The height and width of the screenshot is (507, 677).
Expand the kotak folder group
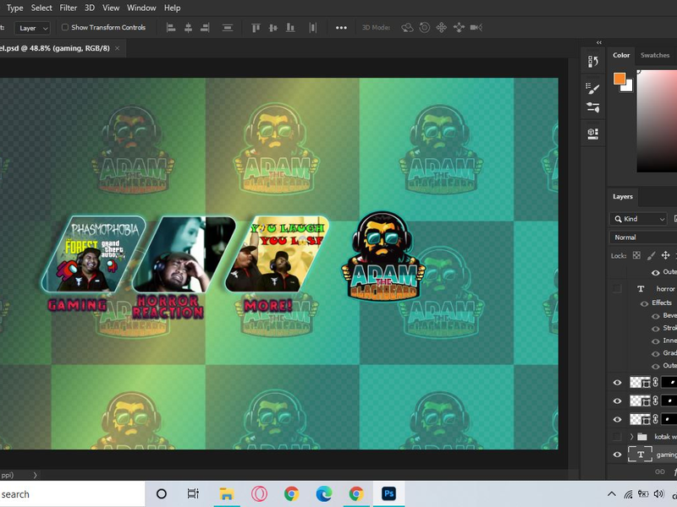631,437
